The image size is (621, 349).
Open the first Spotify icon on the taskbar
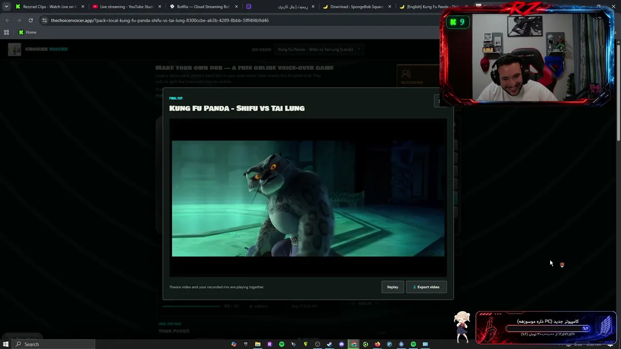[282, 344]
